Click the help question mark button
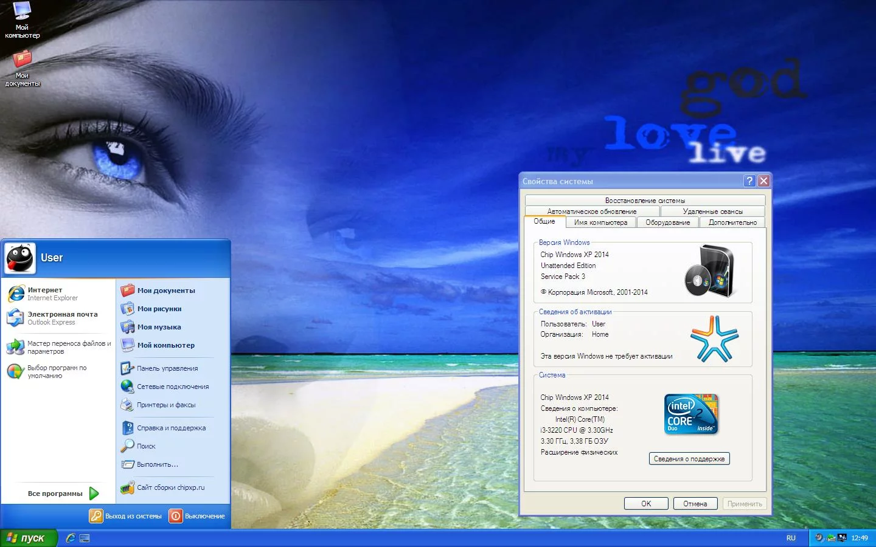Screen dimensions: 876x547 tap(749, 181)
